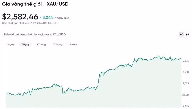Switch to the 3 Tháng range
Screen dimensions: 192x109
tap(58, 44)
